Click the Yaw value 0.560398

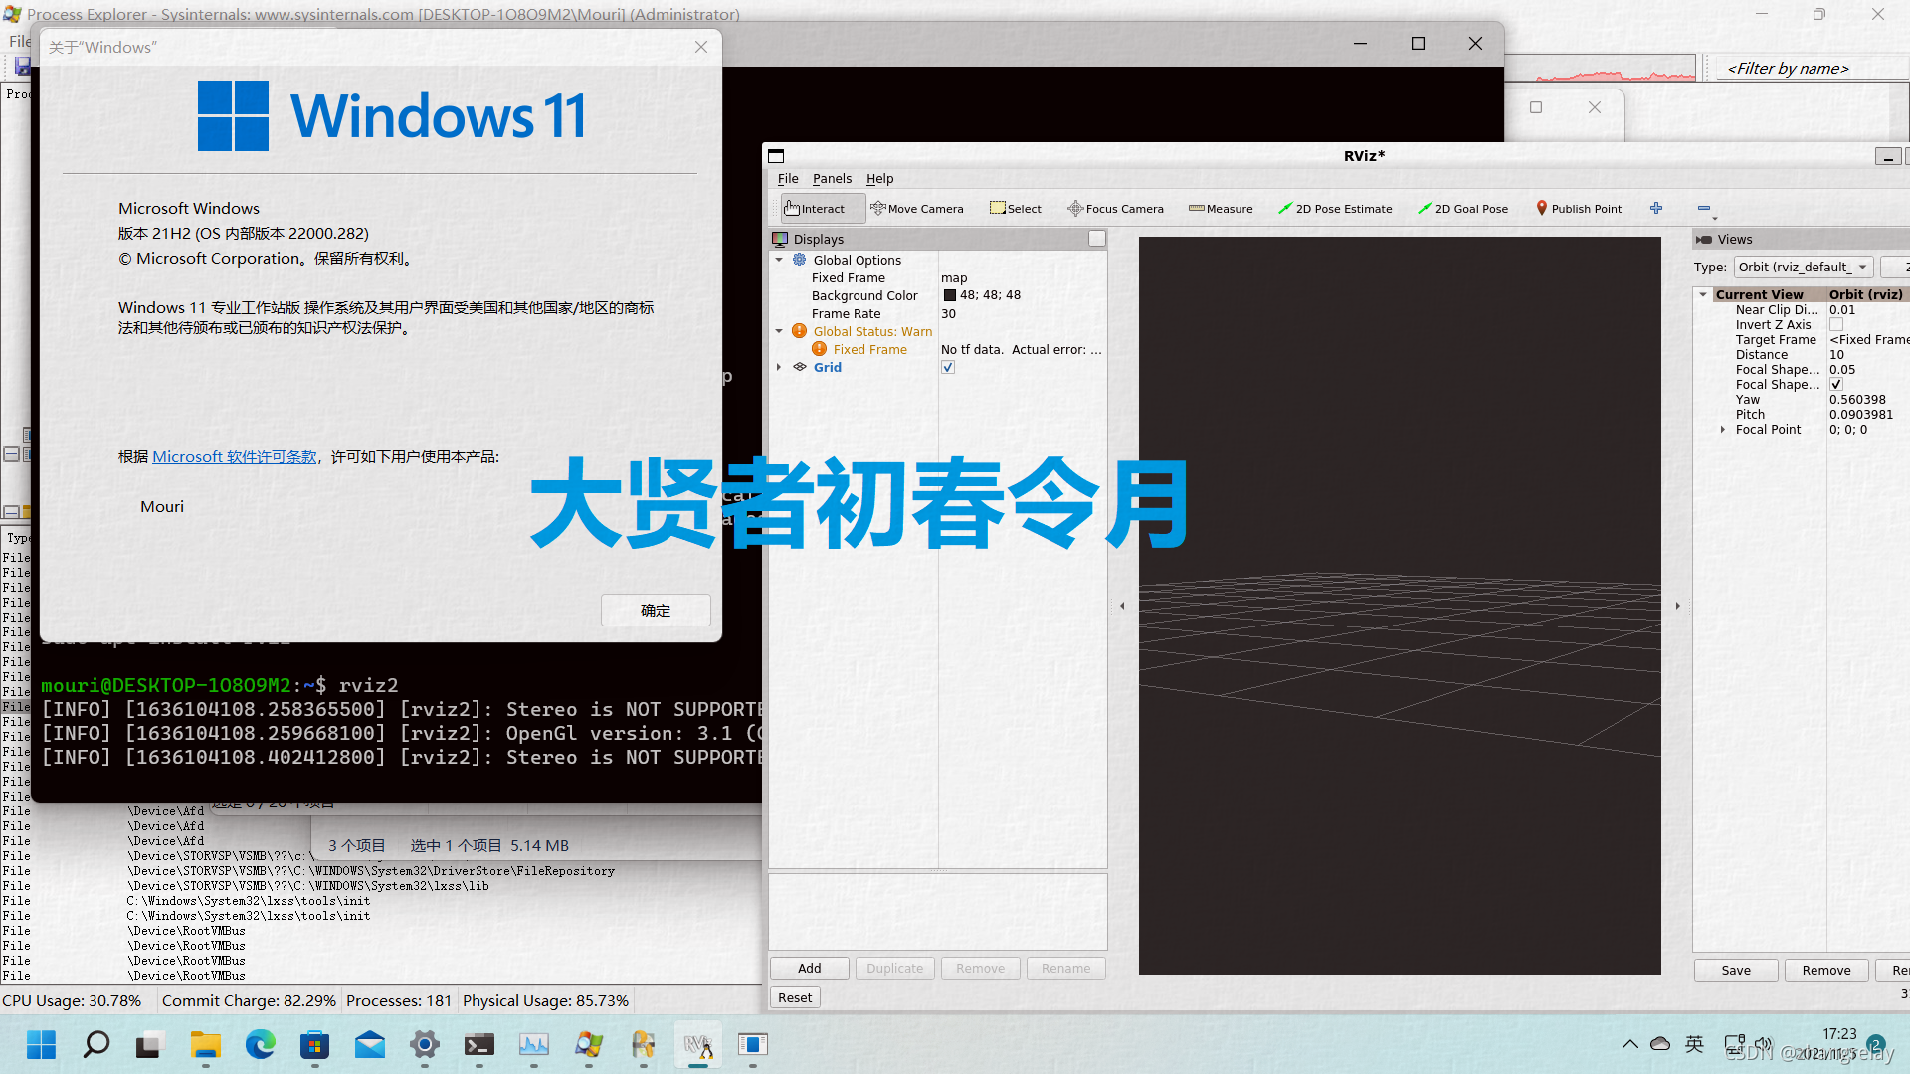tap(1857, 399)
